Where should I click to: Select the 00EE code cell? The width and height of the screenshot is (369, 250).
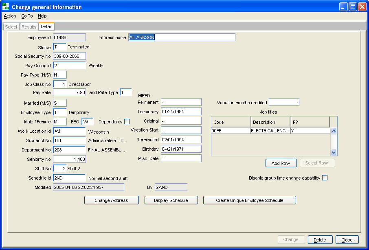pyautogui.click(x=231, y=131)
